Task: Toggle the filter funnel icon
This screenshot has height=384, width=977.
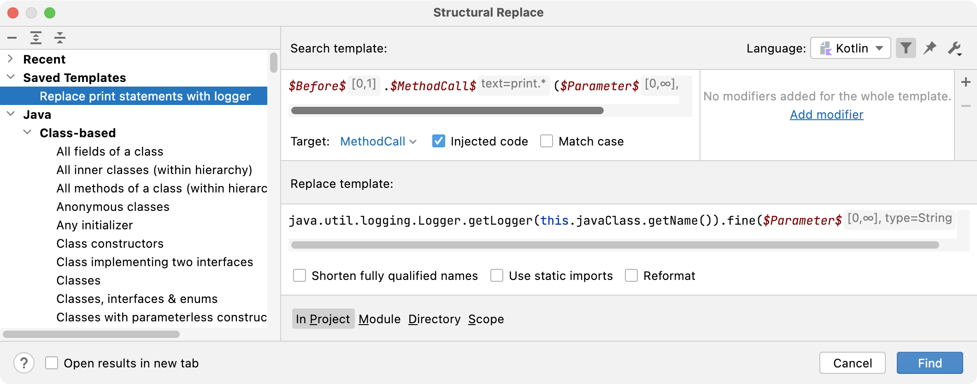Action: (906, 48)
